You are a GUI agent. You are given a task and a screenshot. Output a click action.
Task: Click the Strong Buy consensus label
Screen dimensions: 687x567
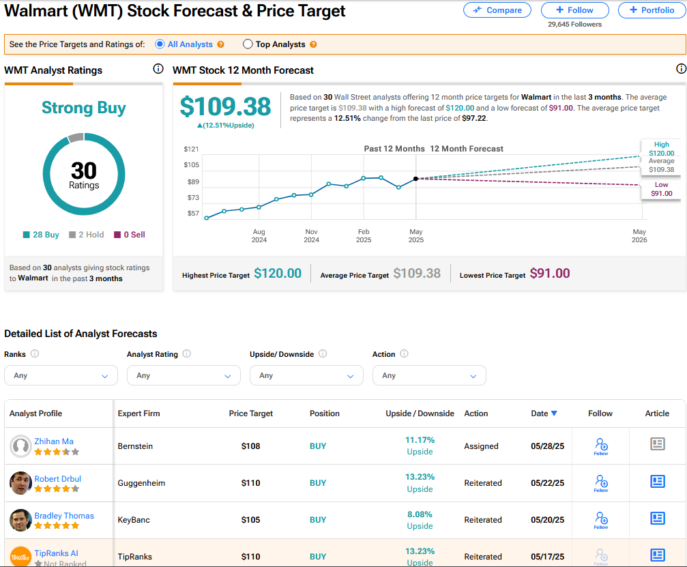tap(84, 108)
